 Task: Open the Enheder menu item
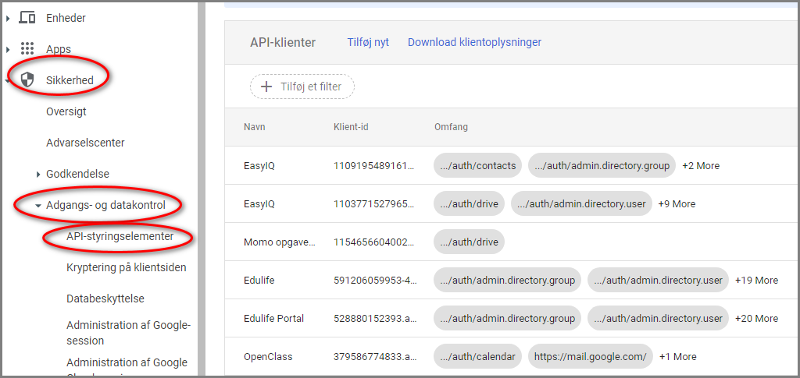66,18
